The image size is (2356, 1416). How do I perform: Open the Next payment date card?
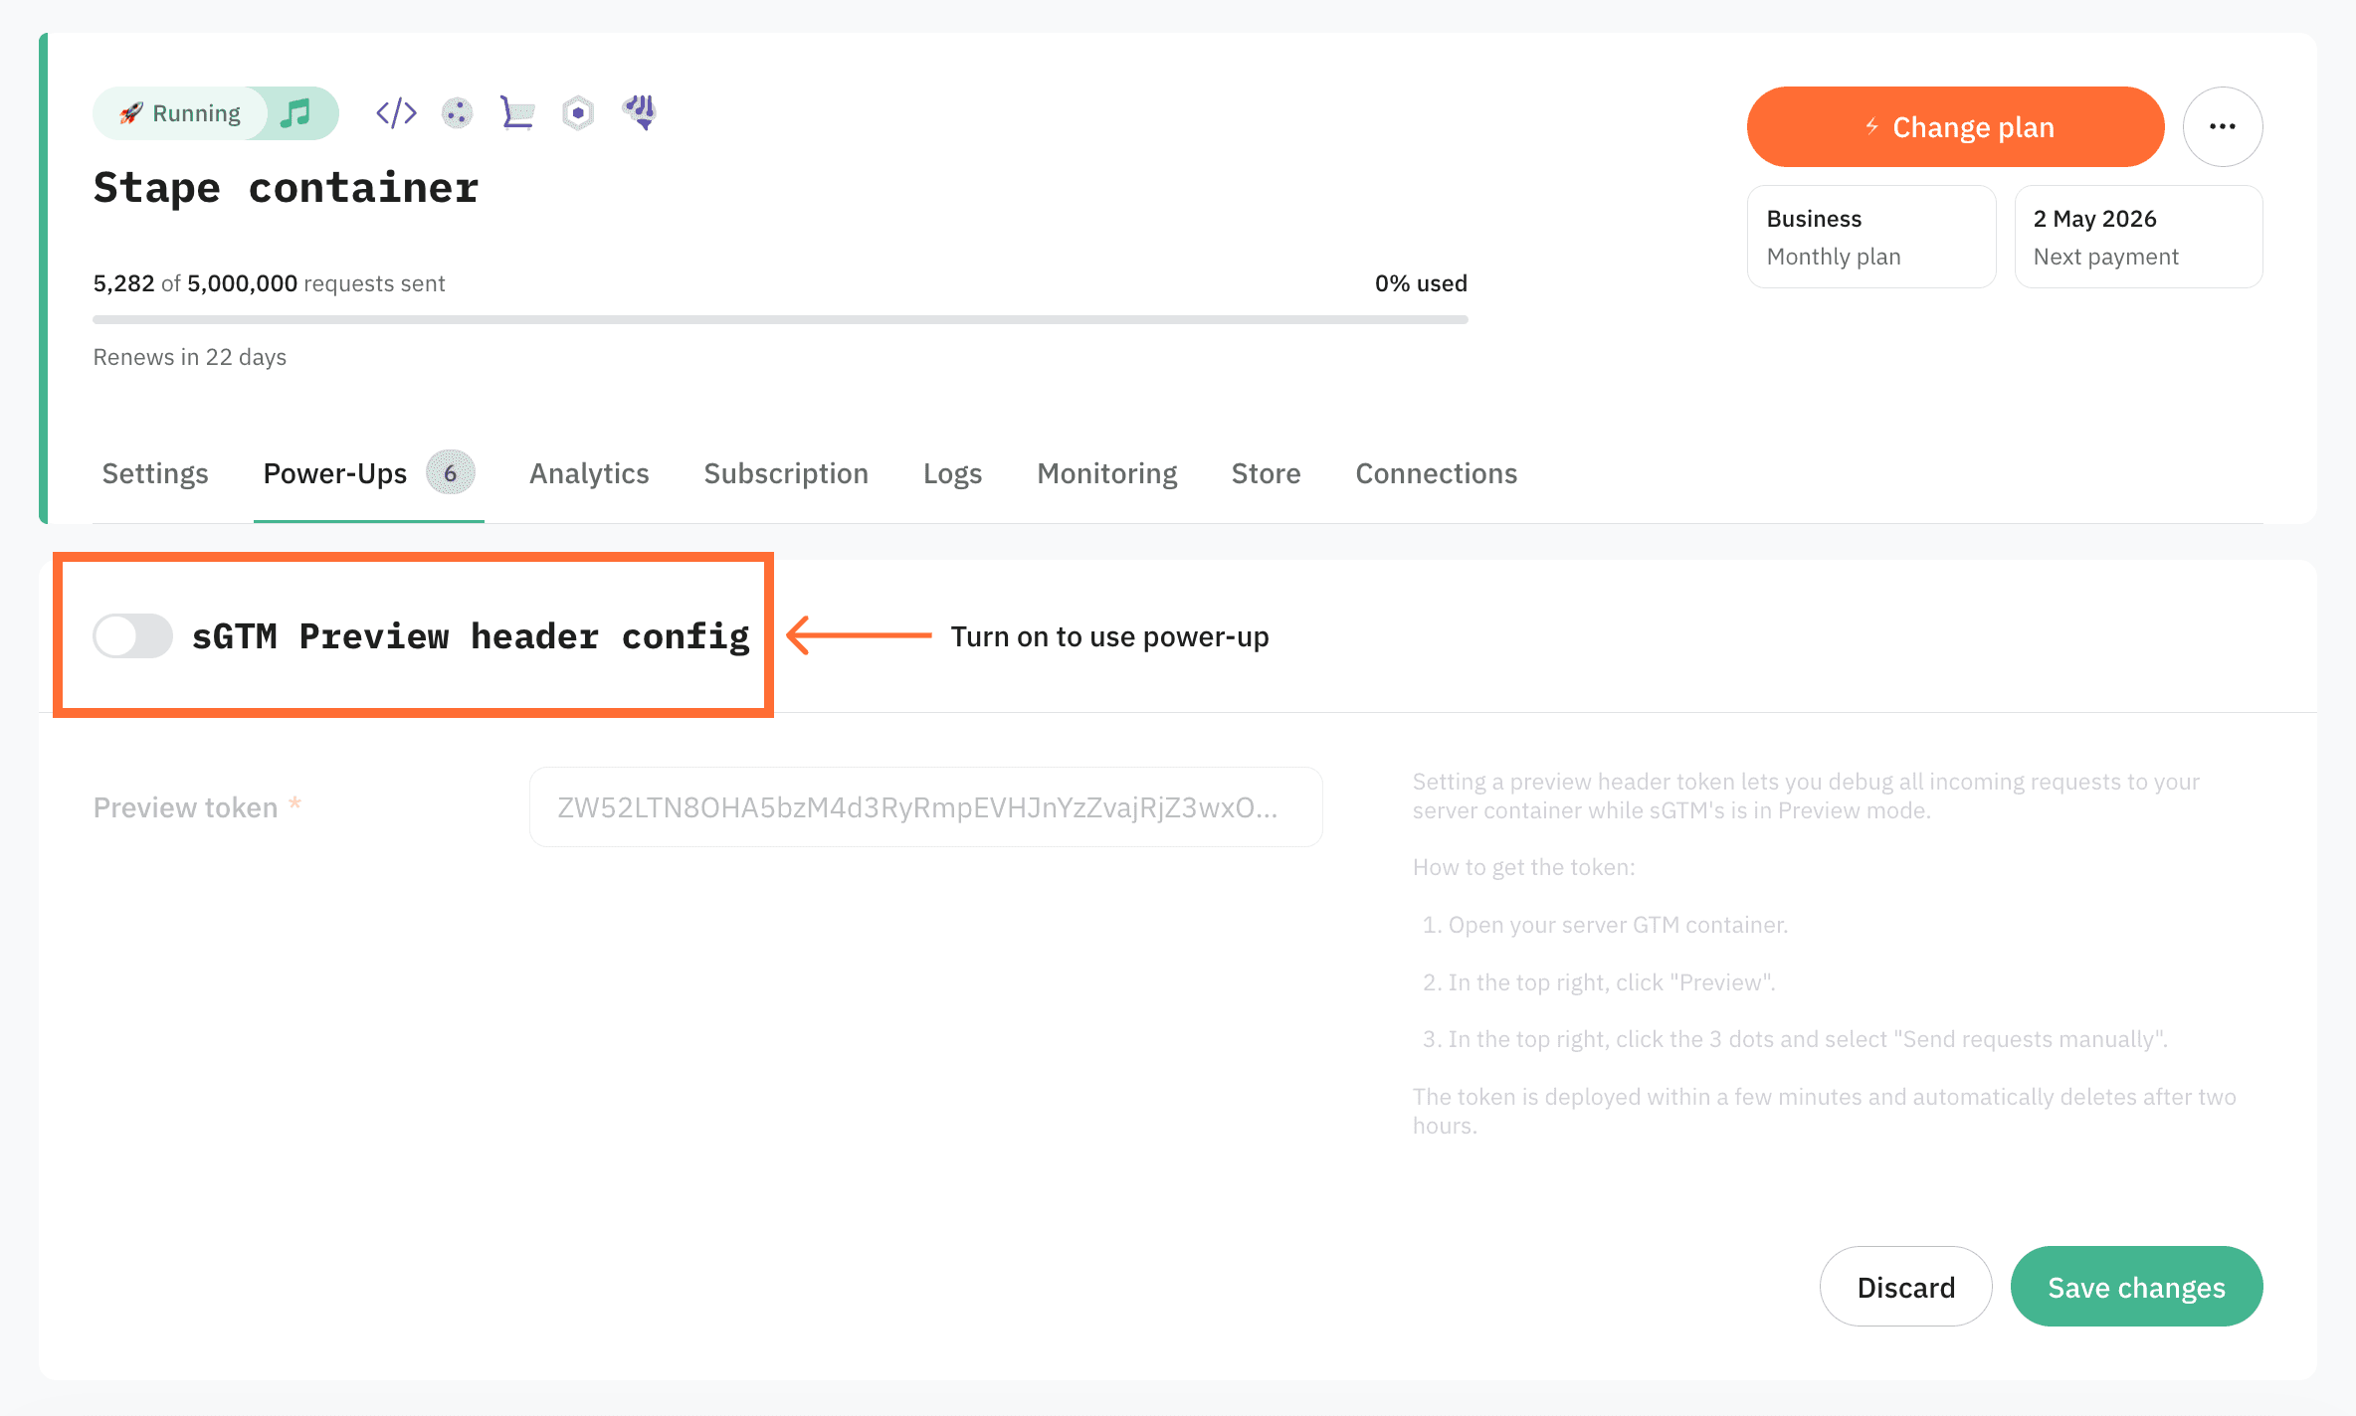coord(2137,236)
